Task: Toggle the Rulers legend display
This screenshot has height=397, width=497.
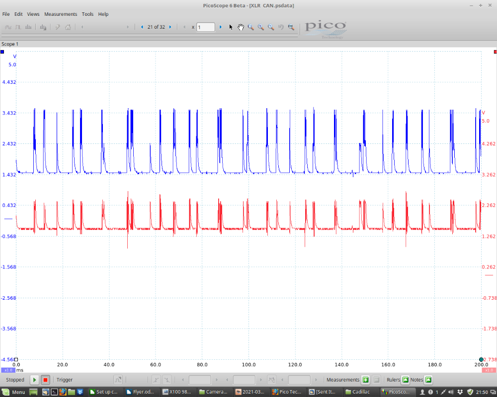Action: (405, 380)
